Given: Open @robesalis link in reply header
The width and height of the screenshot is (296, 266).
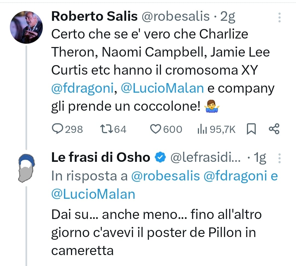Looking at the screenshot, I should pos(166,176).
